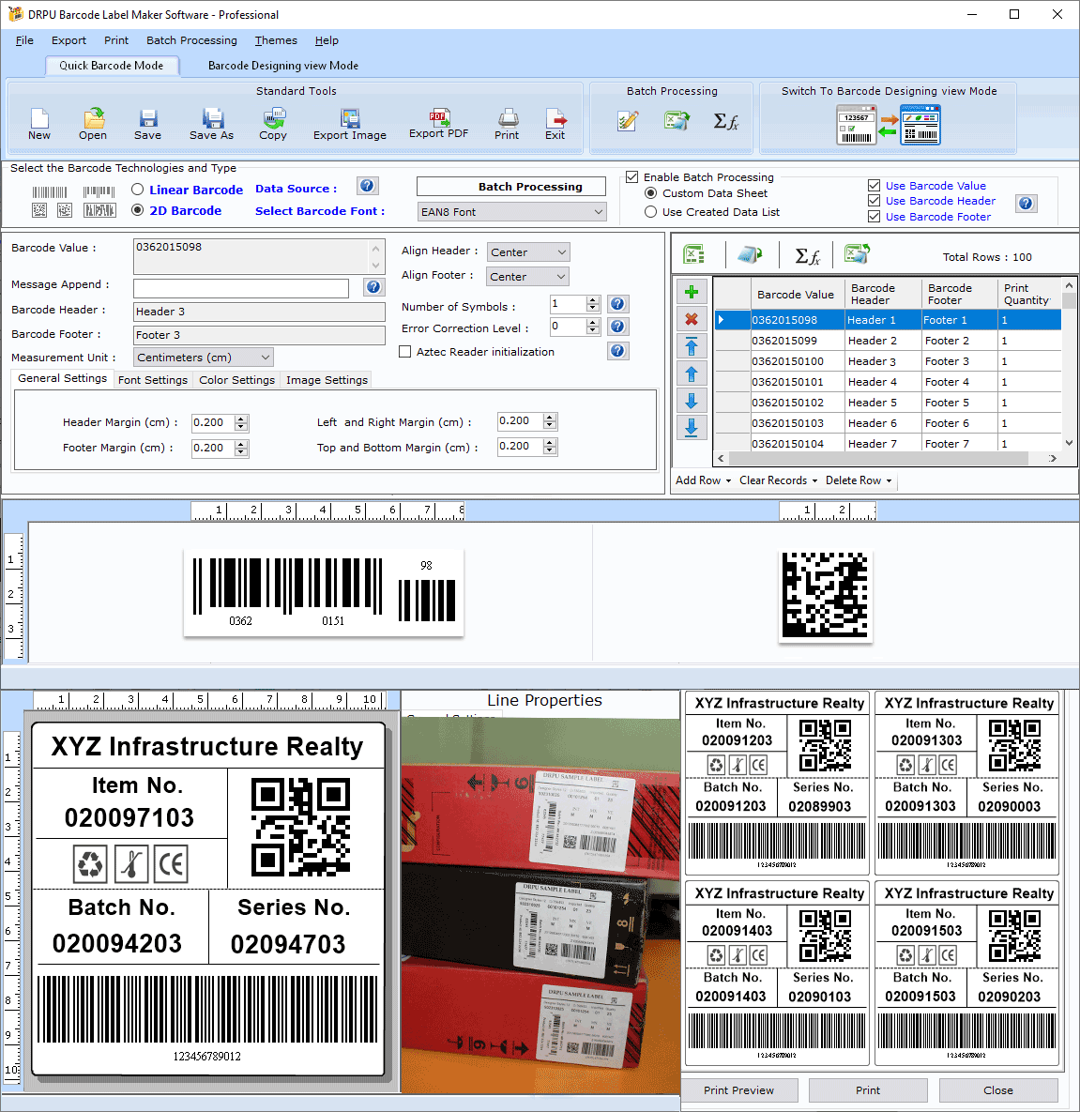The image size is (1080, 1112).
Task: Click the Export Image icon
Action: pos(350,123)
